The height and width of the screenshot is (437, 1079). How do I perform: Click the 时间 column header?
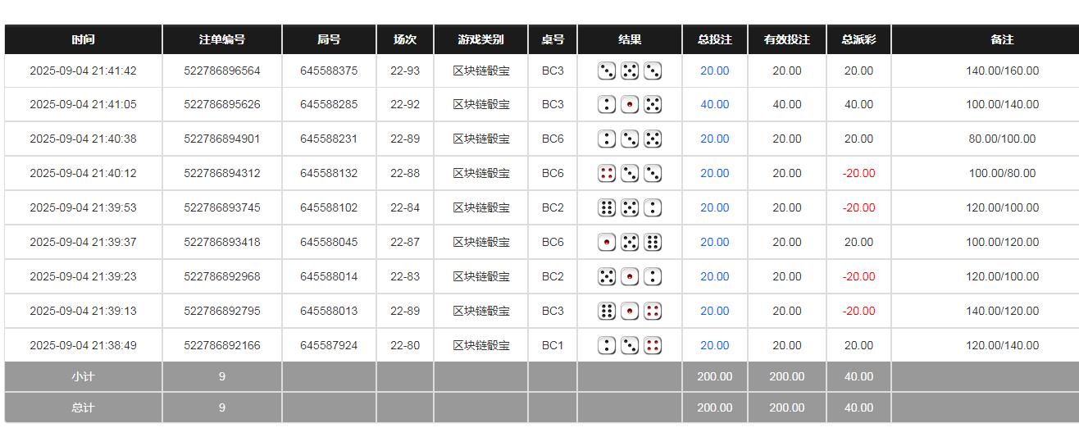(83, 39)
